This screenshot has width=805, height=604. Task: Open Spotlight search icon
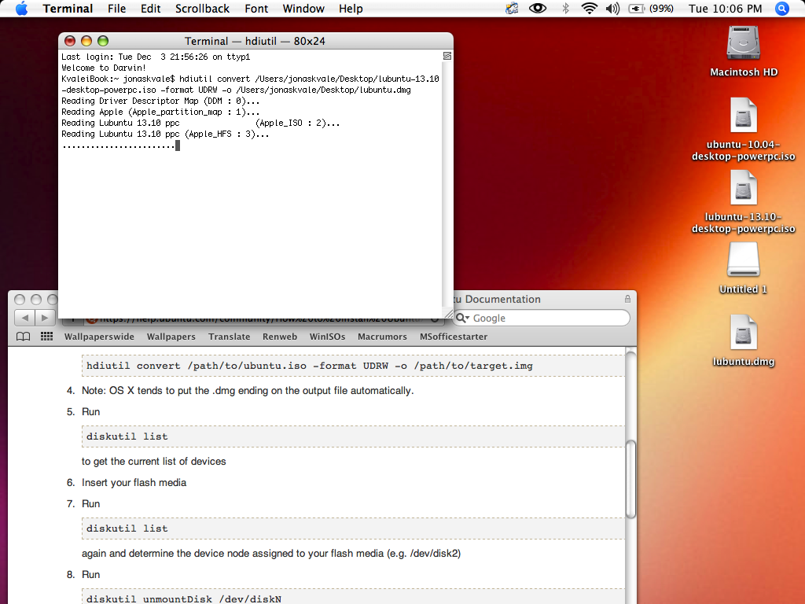(x=782, y=9)
